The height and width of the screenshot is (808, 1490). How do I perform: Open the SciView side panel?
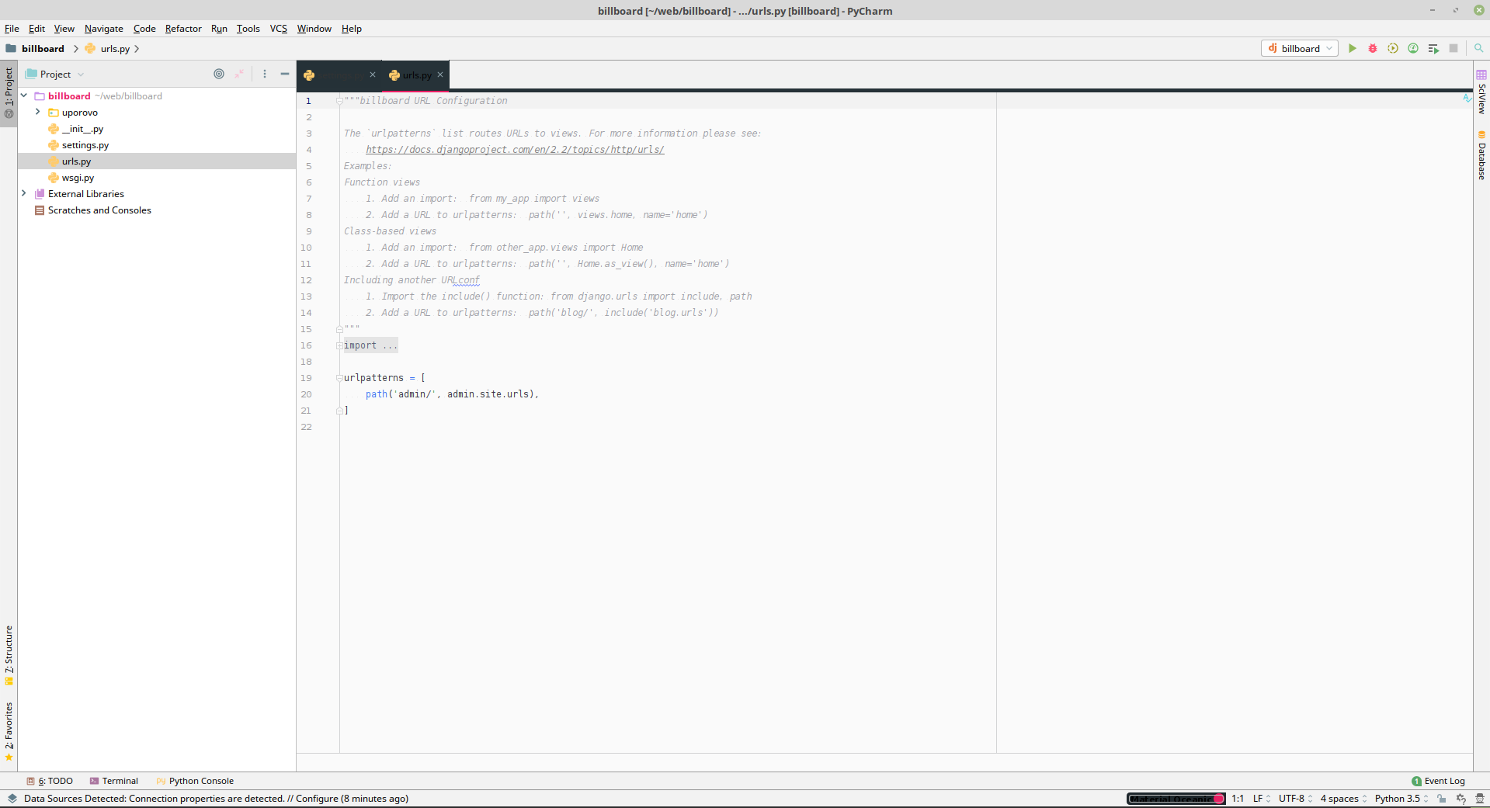tap(1481, 92)
